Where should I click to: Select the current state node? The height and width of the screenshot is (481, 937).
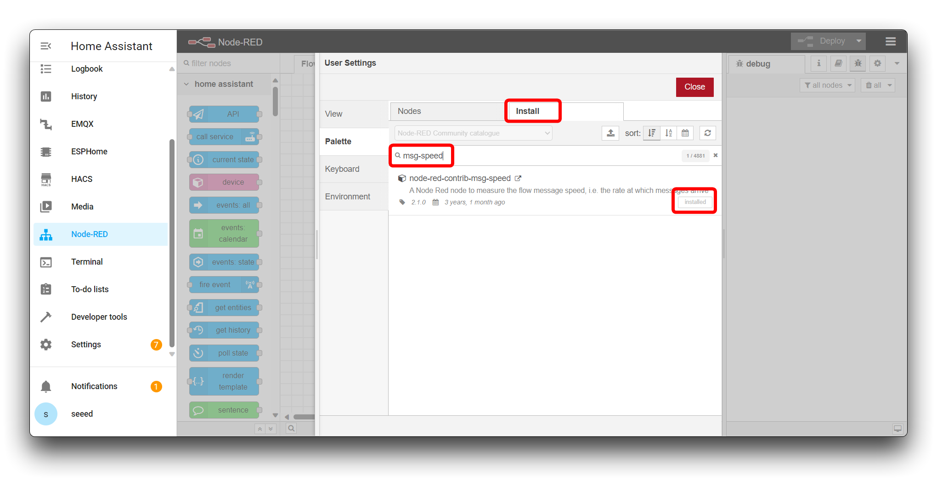point(224,160)
